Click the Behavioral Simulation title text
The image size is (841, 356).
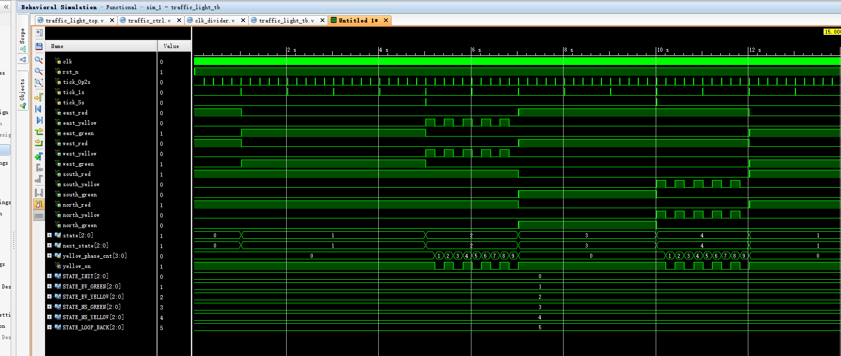point(59,7)
